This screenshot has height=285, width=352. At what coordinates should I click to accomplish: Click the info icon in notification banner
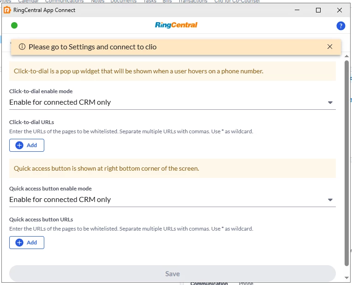point(22,47)
